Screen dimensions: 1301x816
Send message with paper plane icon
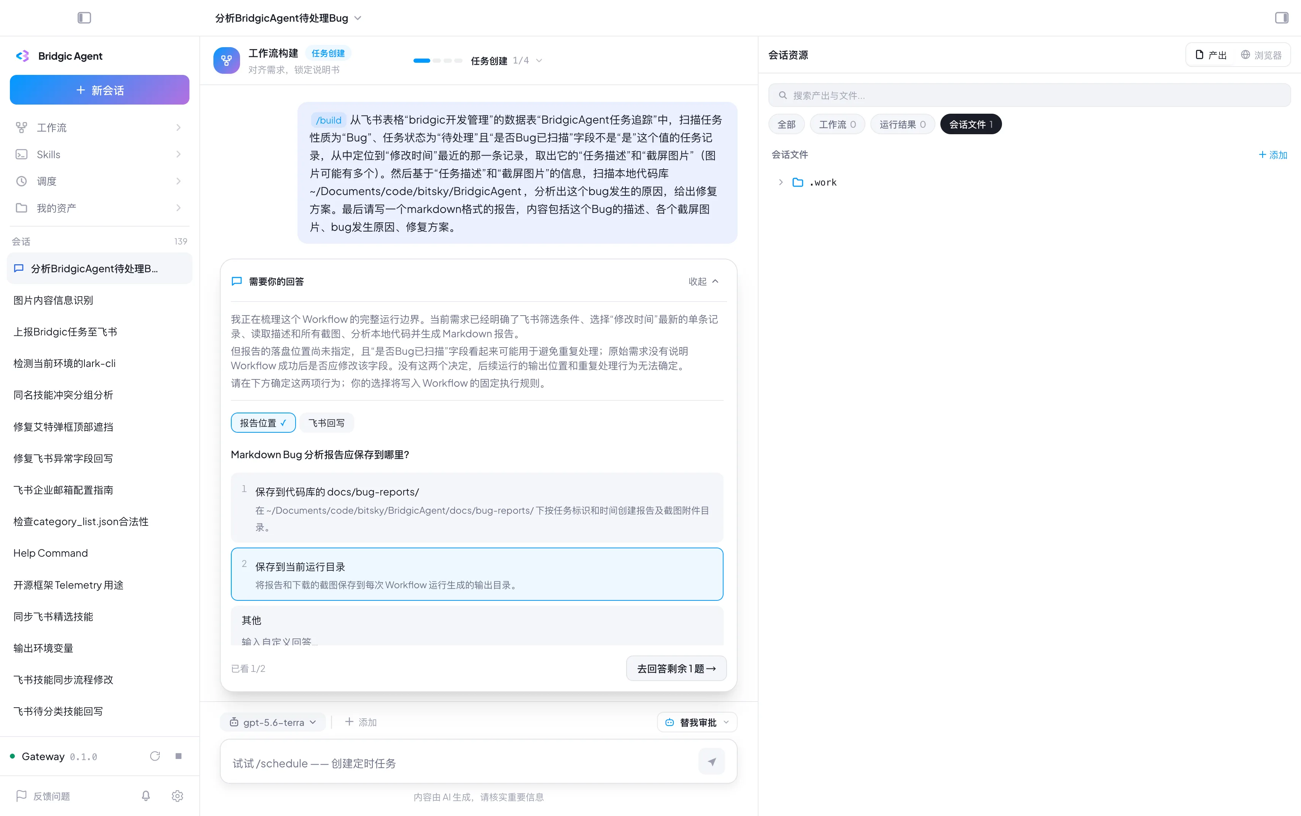point(711,762)
